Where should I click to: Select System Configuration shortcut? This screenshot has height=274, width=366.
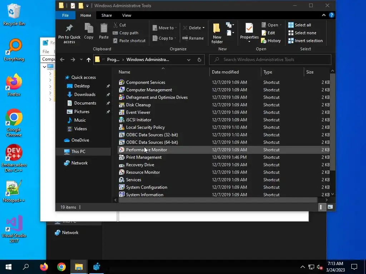pyautogui.click(x=224, y=187)
